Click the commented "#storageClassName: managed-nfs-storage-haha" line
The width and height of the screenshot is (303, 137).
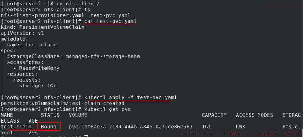click(x=74, y=57)
